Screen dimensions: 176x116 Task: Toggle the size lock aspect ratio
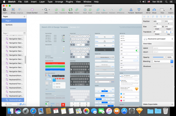coord(163,26)
